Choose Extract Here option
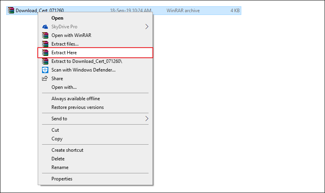 95,53
